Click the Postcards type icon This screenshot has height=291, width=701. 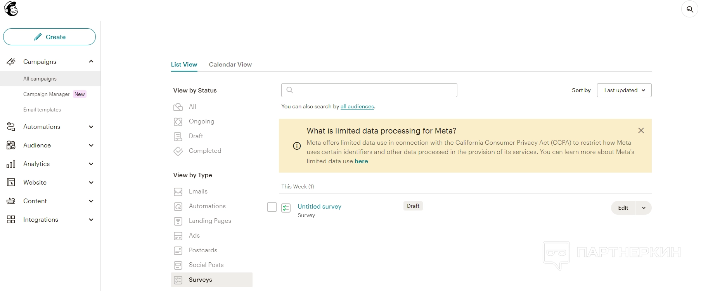178,250
